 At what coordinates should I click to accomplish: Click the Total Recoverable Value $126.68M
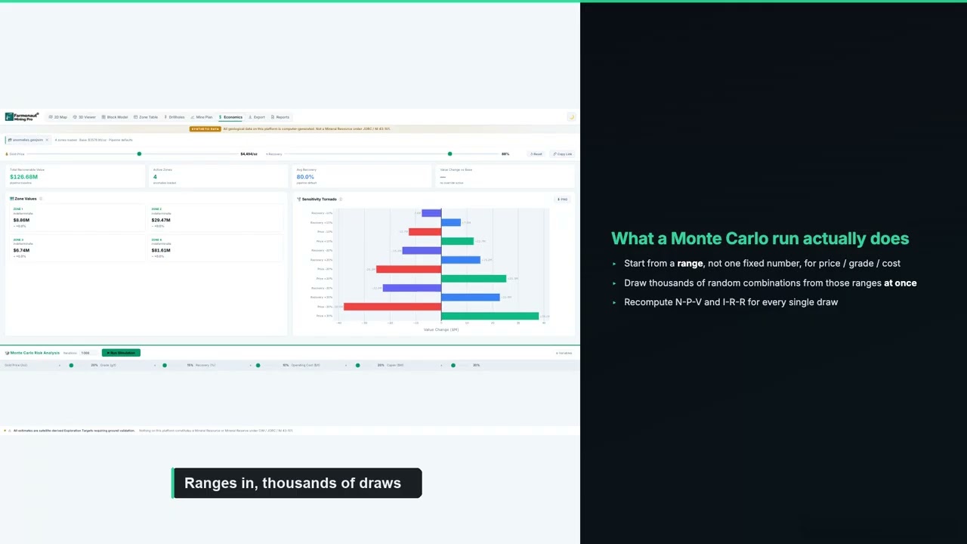click(23, 177)
